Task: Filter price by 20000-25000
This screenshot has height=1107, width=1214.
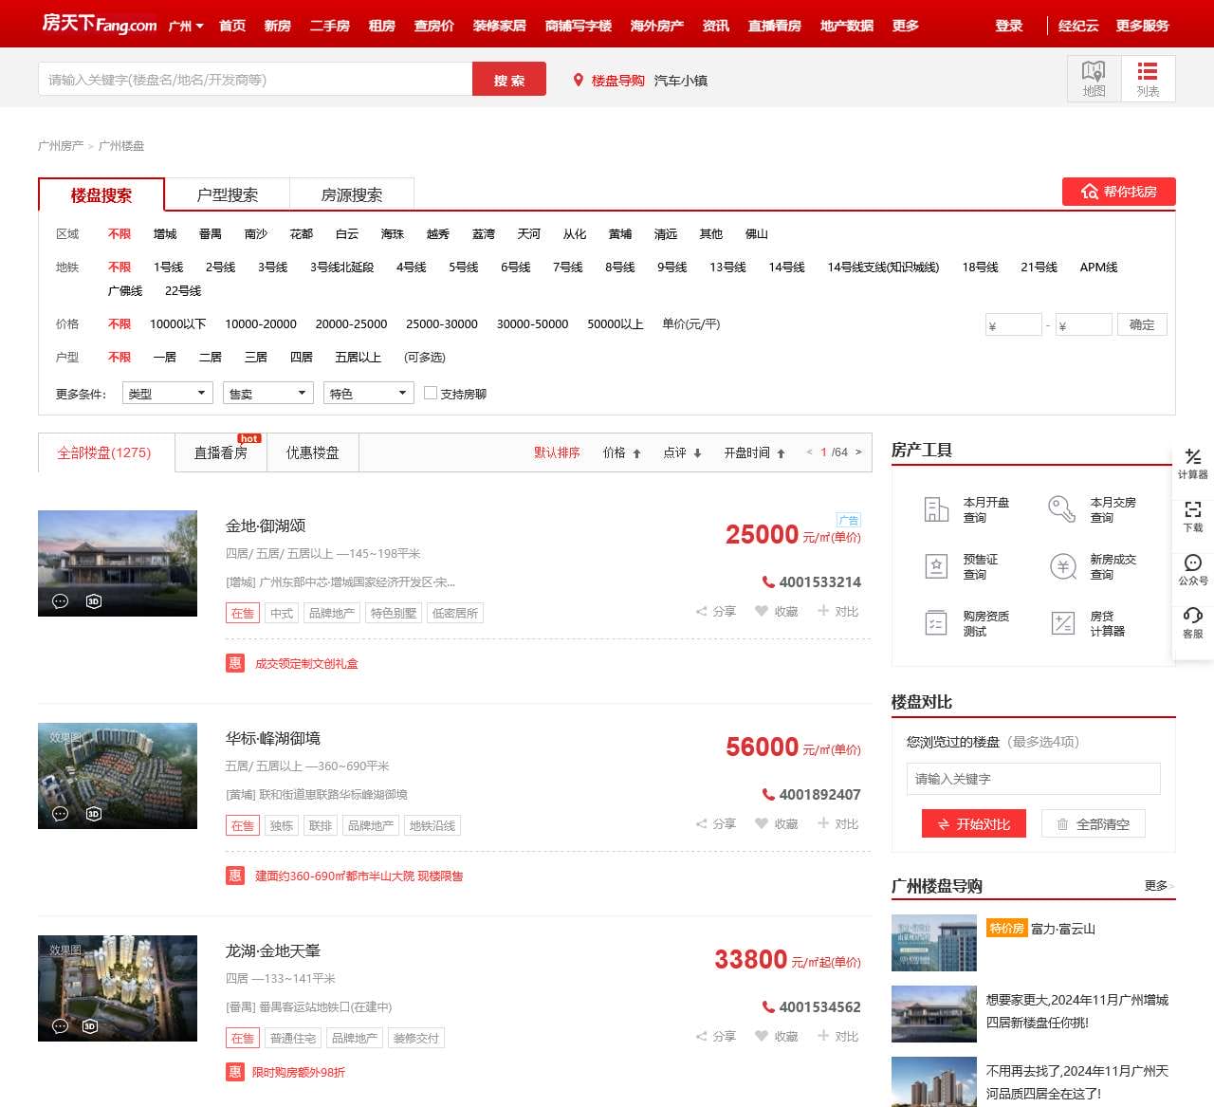Action: pyautogui.click(x=351, y=324)
